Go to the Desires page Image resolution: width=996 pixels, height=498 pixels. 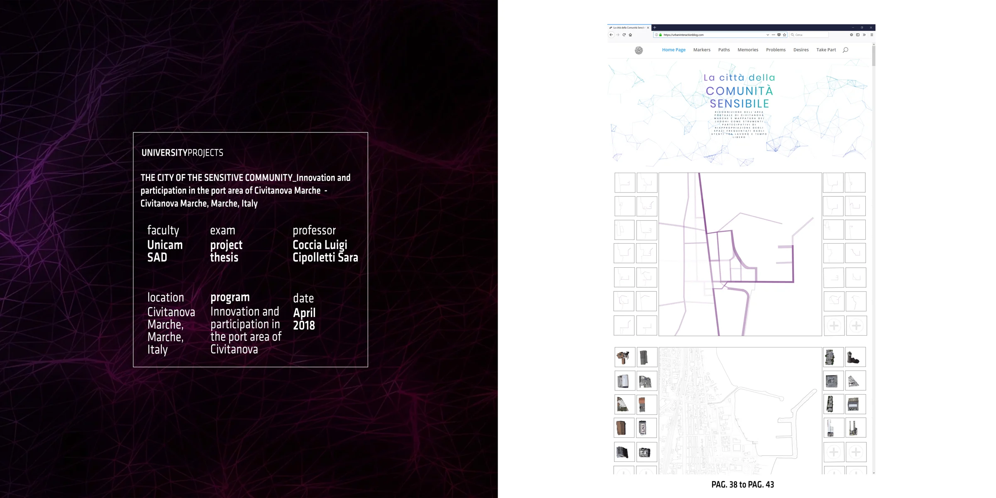(x=801, y=50)
